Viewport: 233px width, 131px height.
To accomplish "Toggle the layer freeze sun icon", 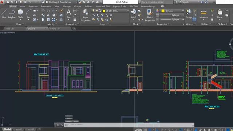I will pos(97,11).
